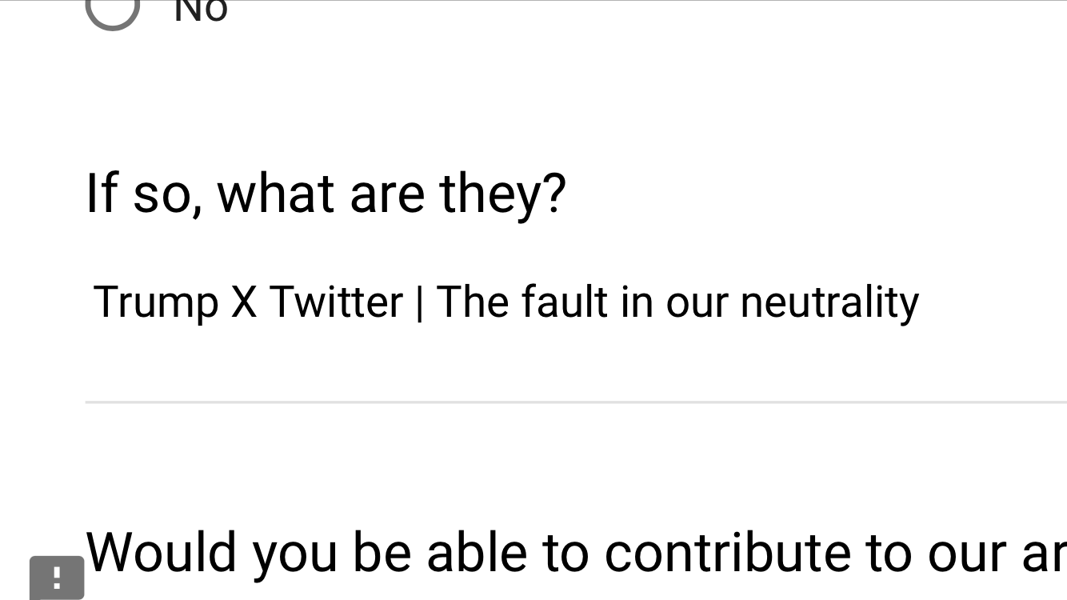
Task: Select the "No" radio button
Action: pos(113,8)
